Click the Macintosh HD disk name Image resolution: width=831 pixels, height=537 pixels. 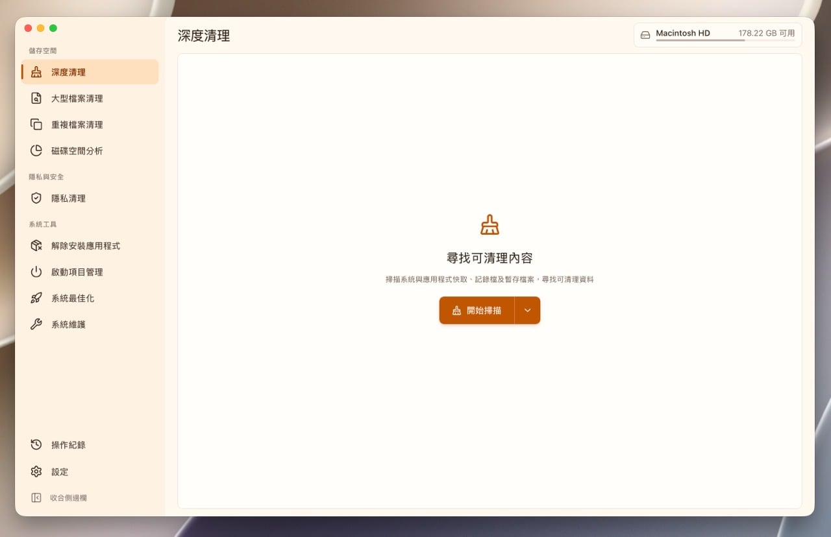[682, 33]
